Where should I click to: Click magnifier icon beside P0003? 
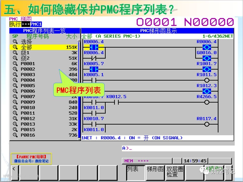click(15, 74)
